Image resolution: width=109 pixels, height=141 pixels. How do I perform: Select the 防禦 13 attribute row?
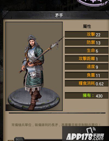pos(87,42)
